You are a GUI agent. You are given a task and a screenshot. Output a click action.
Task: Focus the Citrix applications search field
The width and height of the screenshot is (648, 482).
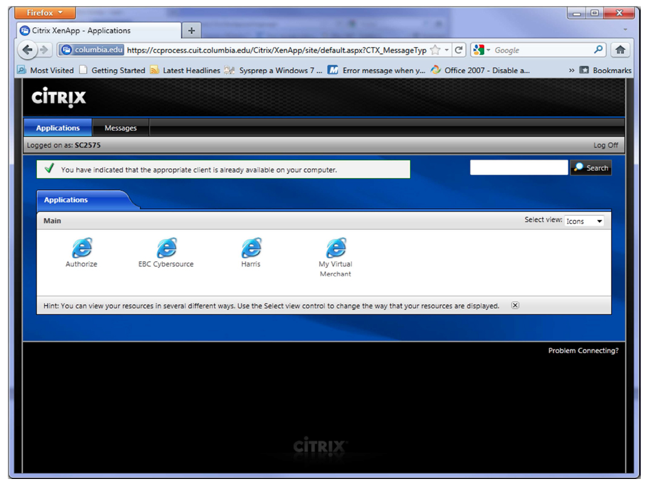click(519, 168)
